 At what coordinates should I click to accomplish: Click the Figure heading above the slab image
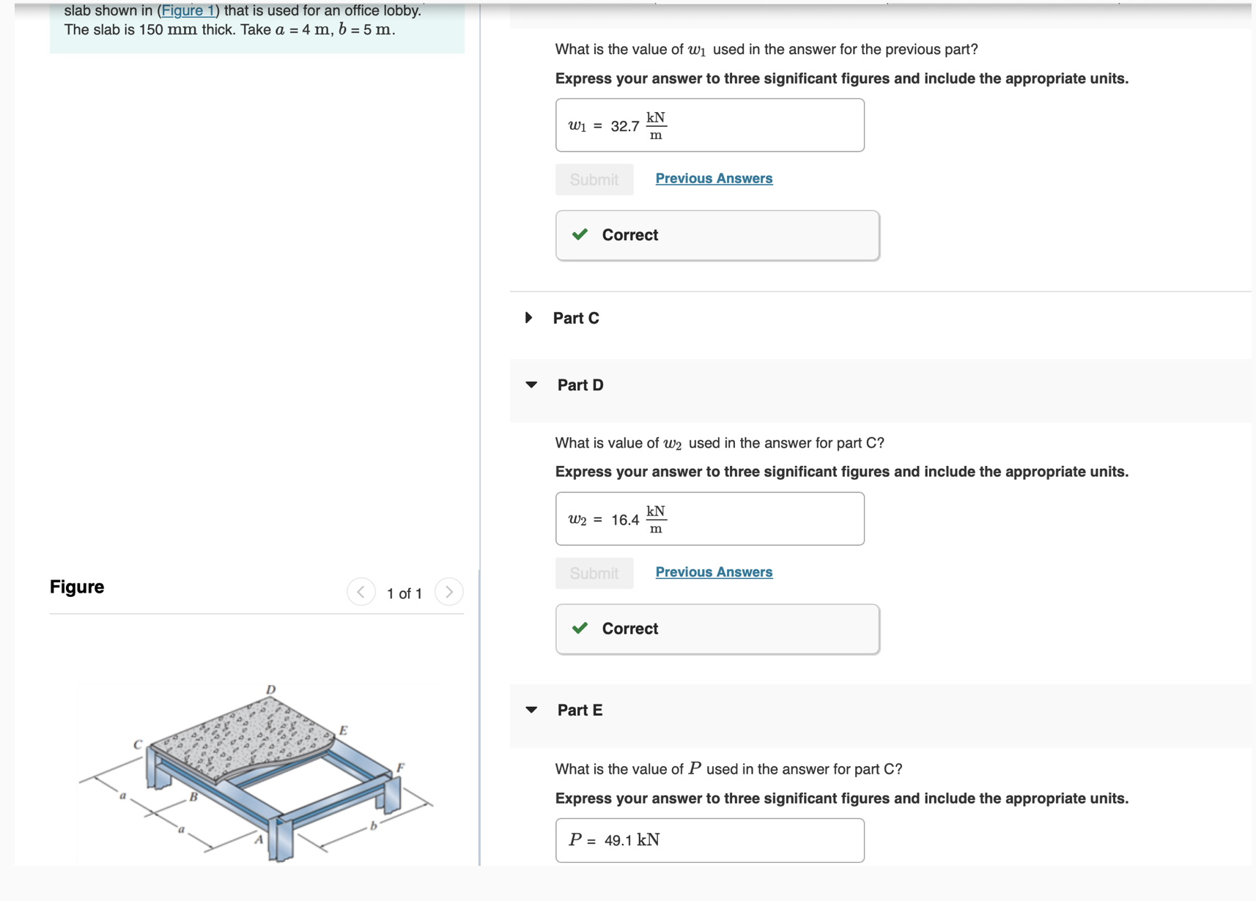pyautogui.click(x=76, y=587)
